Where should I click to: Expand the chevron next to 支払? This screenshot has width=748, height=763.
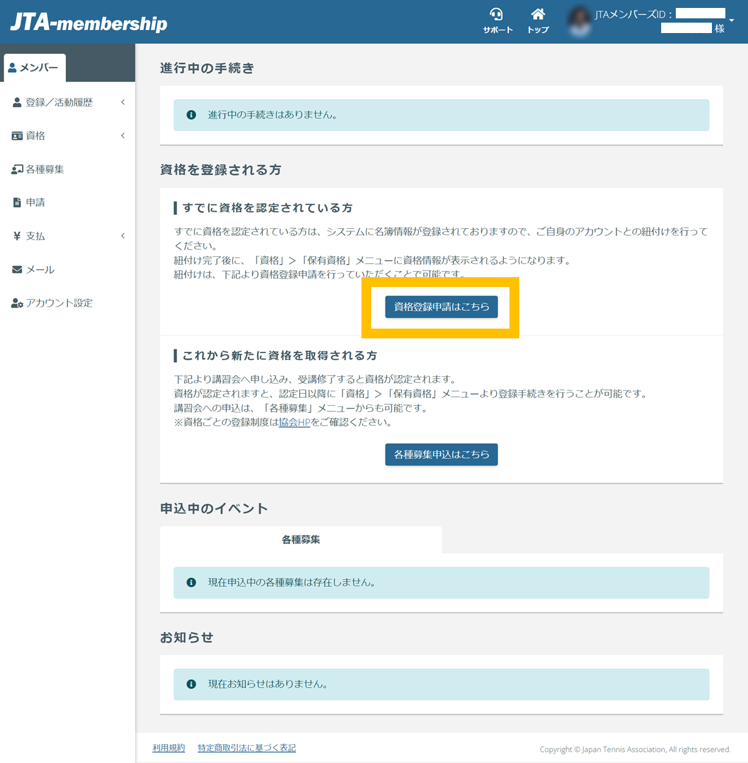coord(123,236)
